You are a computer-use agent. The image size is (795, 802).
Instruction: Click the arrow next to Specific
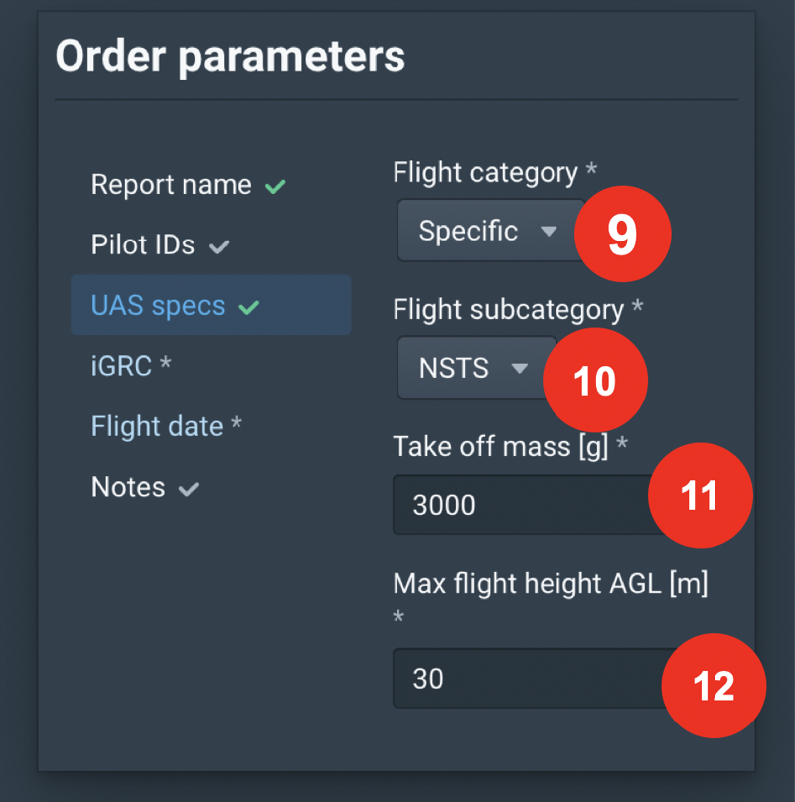[549, 231]
